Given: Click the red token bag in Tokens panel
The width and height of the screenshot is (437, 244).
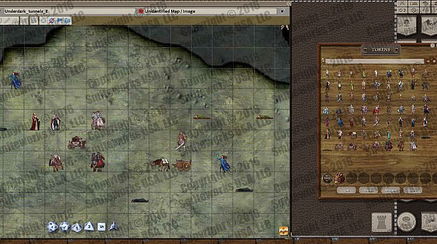Looking at the screenshot, I should point(339,178).
